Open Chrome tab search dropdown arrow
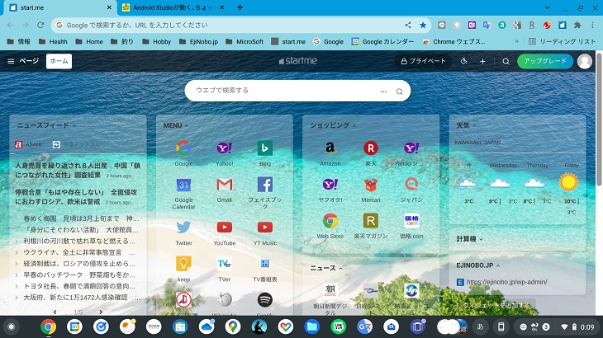The width and height of the screenshot is (603, 338). click(547, 7)
